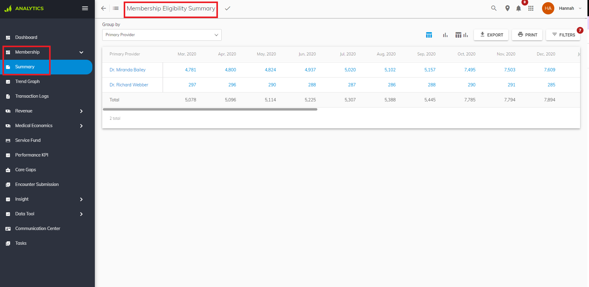
Task: Click the Membership Eligibility Summary title
Action: [x=171, y=9]
